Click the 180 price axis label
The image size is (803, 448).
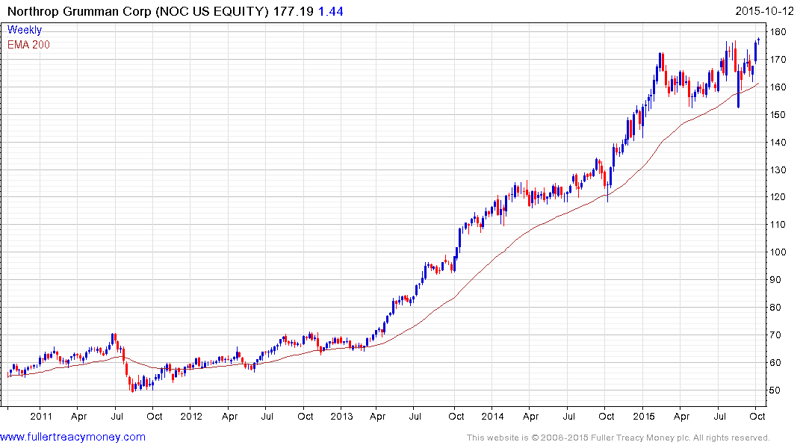tap(778, 32)
